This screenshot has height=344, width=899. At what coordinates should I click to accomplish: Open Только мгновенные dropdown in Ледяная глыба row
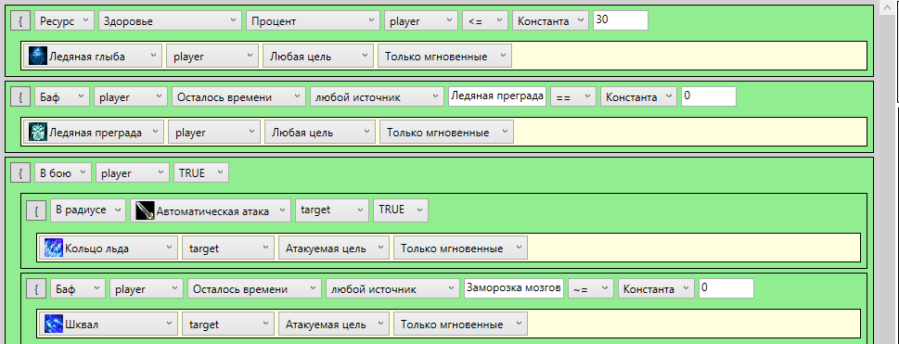[x=444, y=57]
